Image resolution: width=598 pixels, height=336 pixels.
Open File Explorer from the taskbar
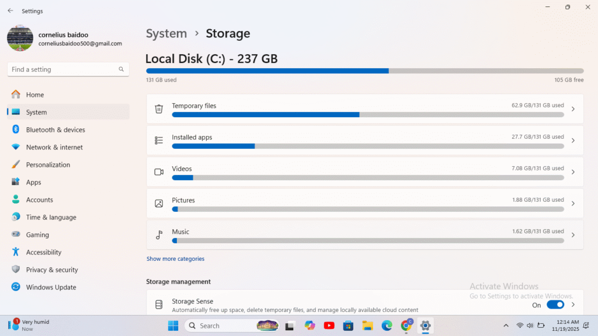[367, 325]
